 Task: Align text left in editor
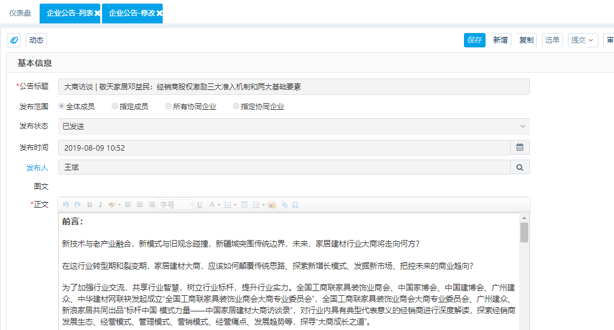128,205
